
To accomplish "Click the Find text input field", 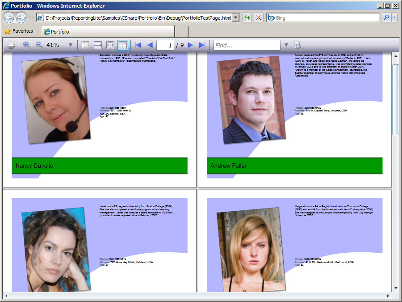I will (247, 45).
